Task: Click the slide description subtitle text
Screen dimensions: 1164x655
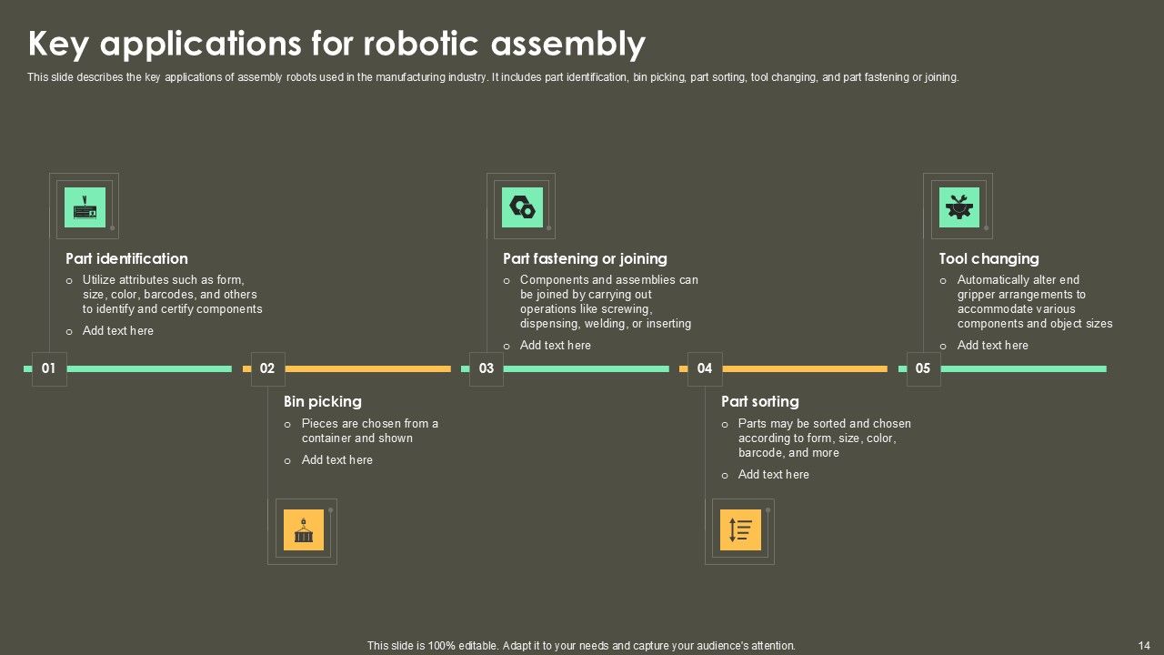Action: (493, 77)
